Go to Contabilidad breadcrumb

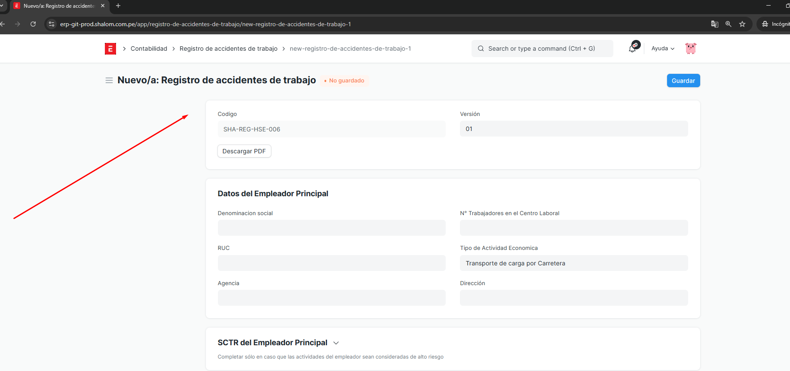[x=149, y=49]
